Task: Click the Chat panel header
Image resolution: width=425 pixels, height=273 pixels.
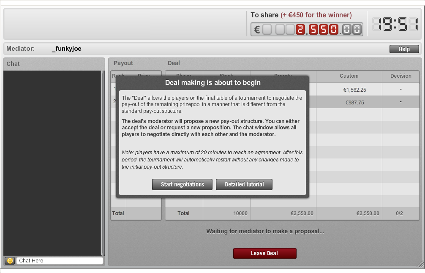Action: click(54, 64)
